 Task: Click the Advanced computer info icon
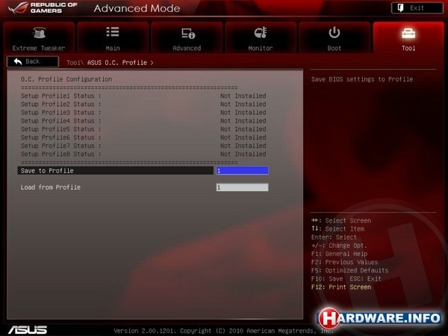tap(188, 33)
